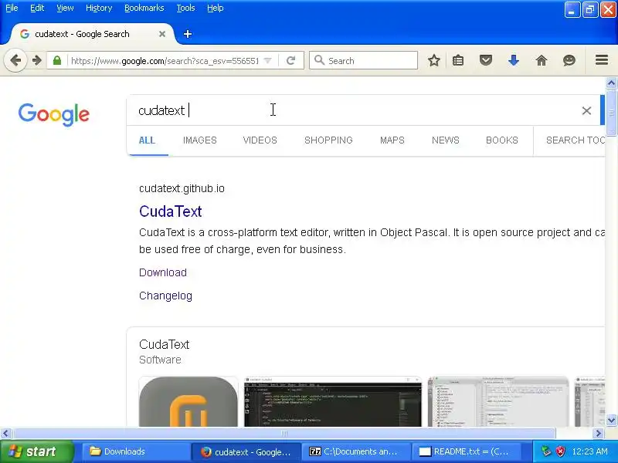618x463 pixels.
Task: Open the light settings-dialog screenshot thumbnail
Action: 498,401
